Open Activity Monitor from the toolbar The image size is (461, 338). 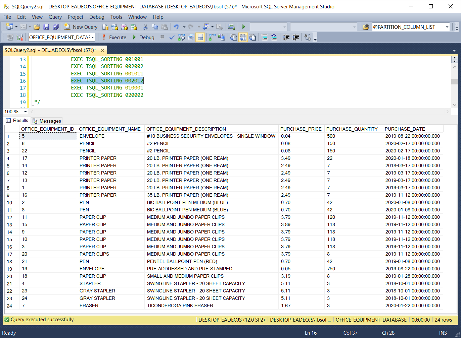click(231, 27)
